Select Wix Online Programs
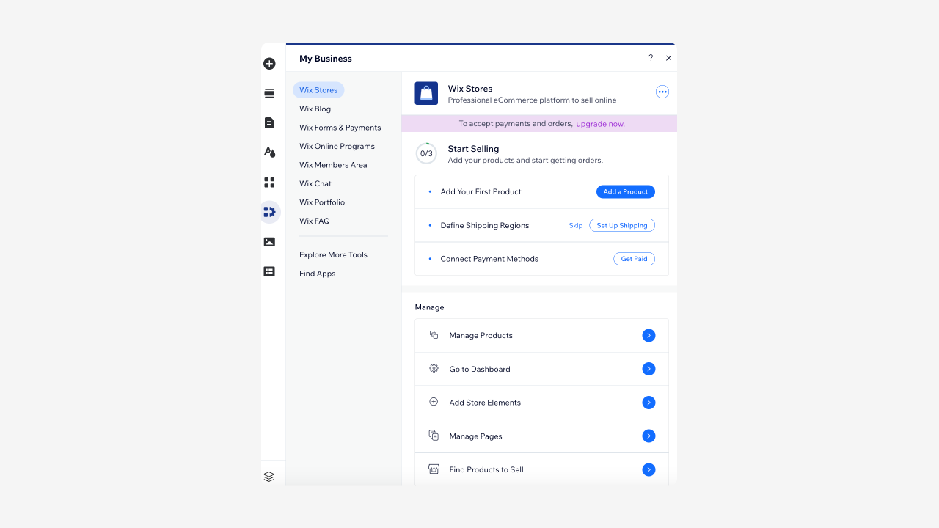The width and height of the screenshot is (939, 528). (x=337, y=146)
